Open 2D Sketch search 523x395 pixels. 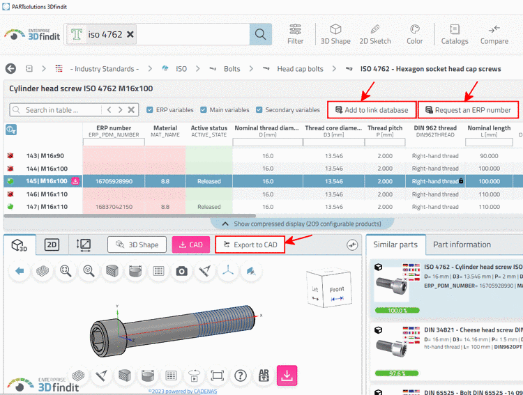[375, 34]
